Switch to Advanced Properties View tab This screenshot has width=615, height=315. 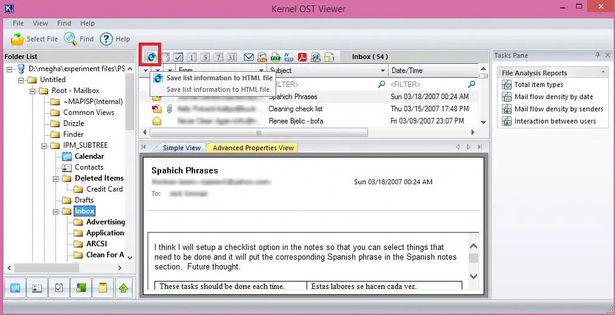pyautogui.click(x=253, y=148)
